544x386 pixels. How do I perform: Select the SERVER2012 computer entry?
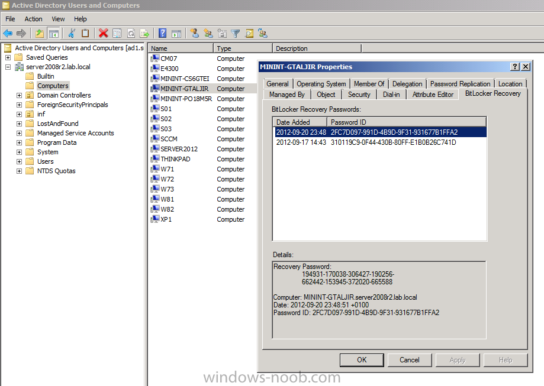click(x=179, y=149)
